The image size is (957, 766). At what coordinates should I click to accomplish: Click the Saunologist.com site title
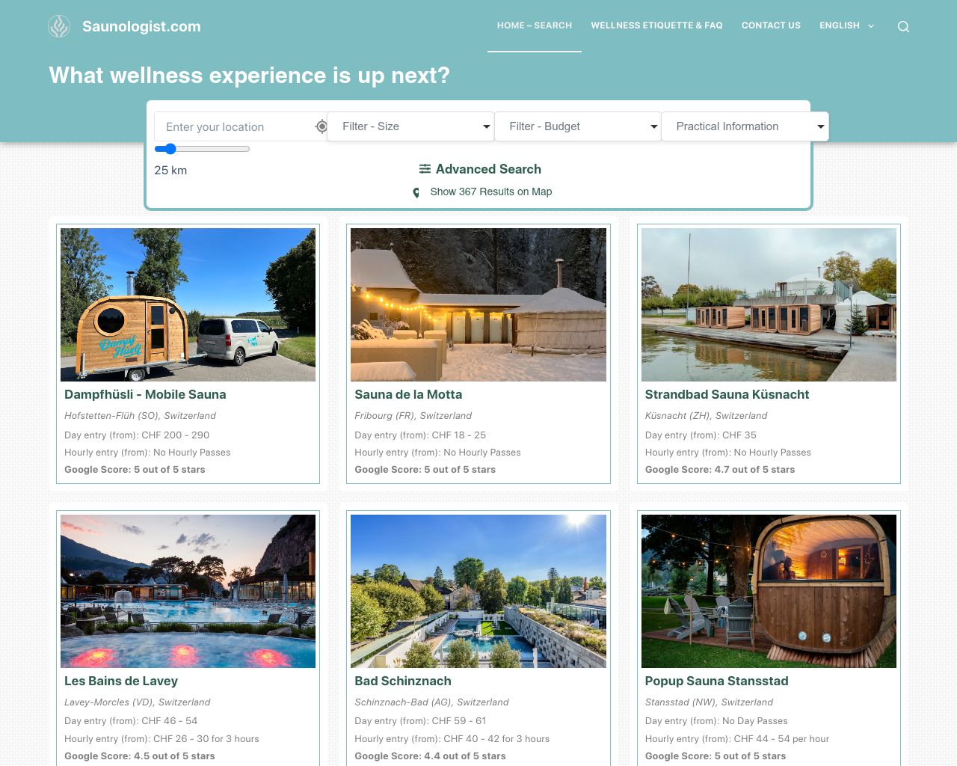click(141, 26)
